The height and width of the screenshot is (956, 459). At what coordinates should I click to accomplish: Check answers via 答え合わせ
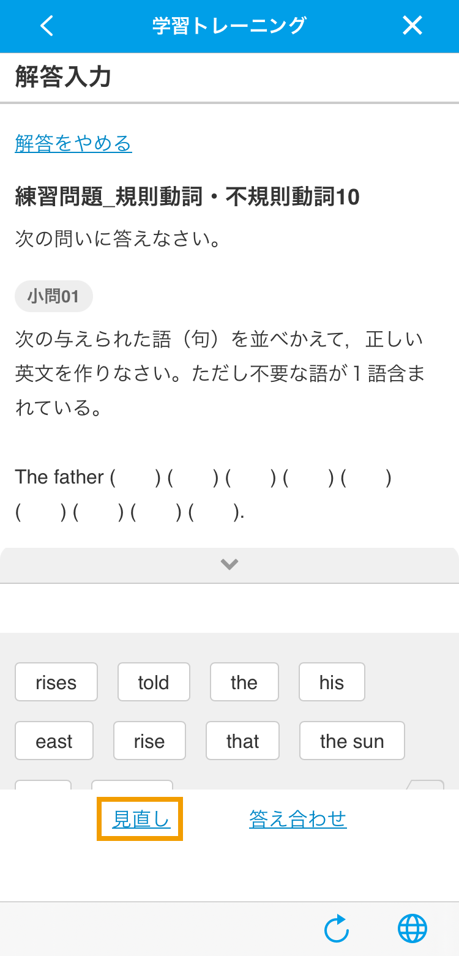point(298,819)
